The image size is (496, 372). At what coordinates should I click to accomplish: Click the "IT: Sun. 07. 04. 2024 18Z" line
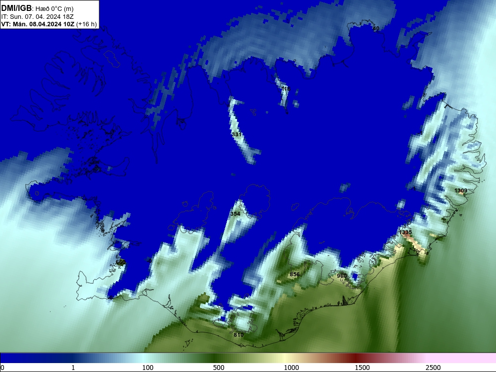(x=37, y=17)
